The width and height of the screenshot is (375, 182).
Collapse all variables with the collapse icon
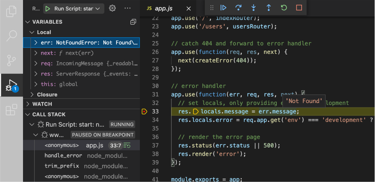point(133,22)
